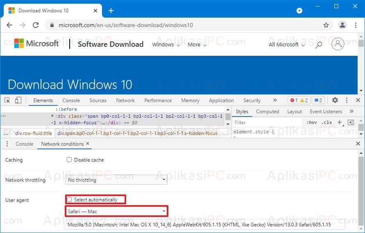Screen dimensions: 365x233
Task: Close the Download Windows 10 tab
Action: click(95, 11)
